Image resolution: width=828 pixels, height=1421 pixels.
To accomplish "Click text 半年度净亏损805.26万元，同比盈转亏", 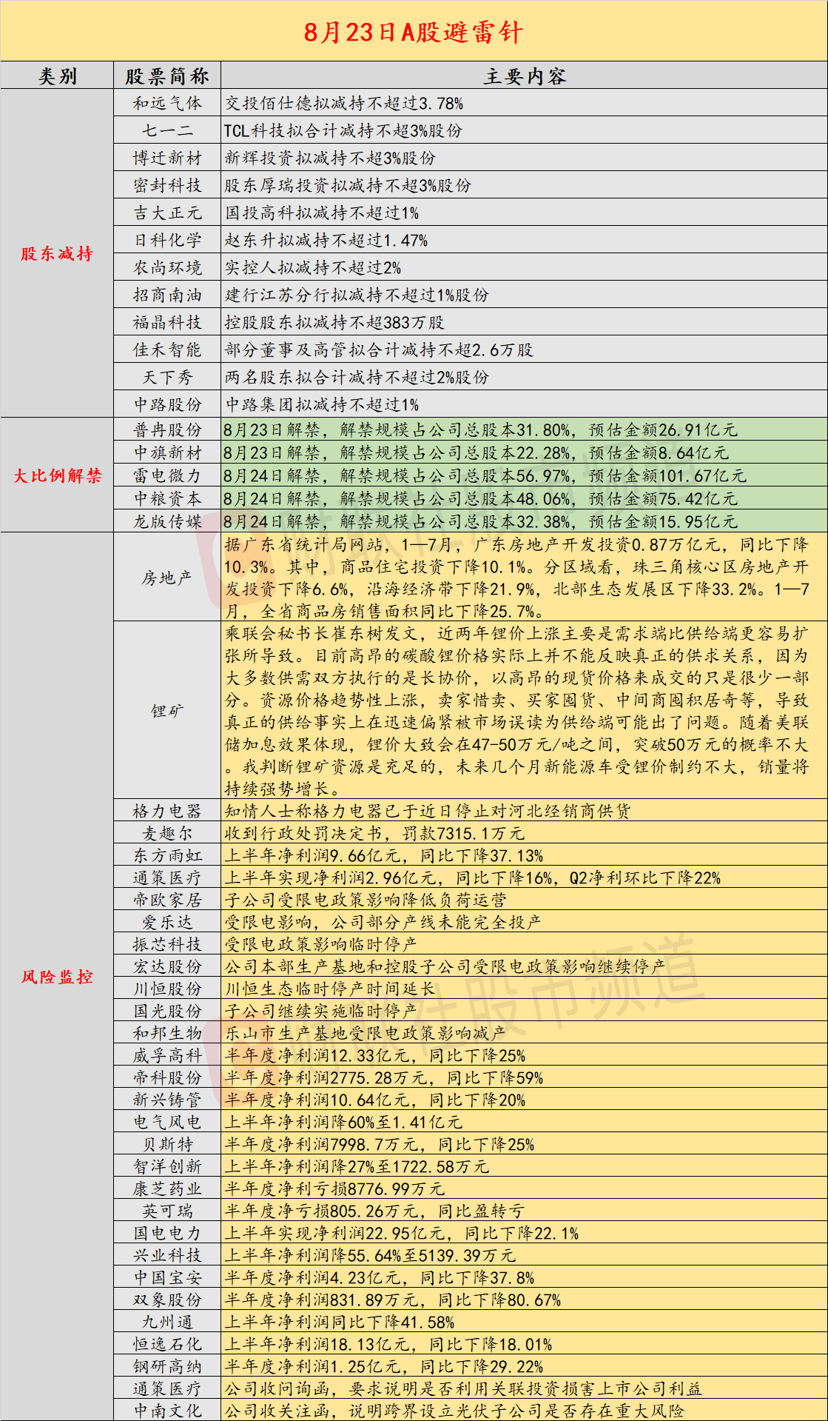I will [374, 1211].
